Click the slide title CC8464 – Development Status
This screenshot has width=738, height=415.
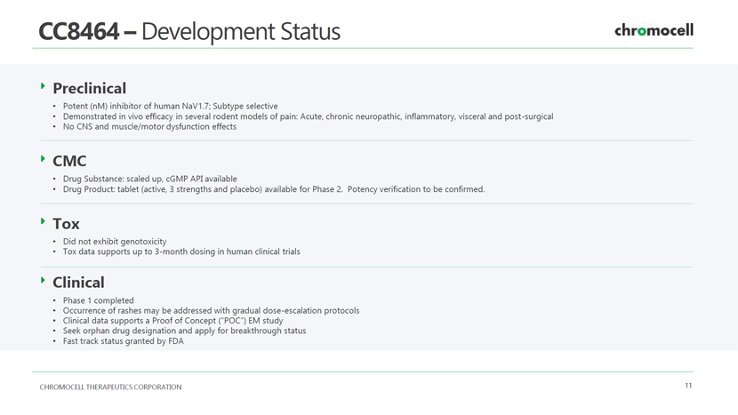pos(189,32)
